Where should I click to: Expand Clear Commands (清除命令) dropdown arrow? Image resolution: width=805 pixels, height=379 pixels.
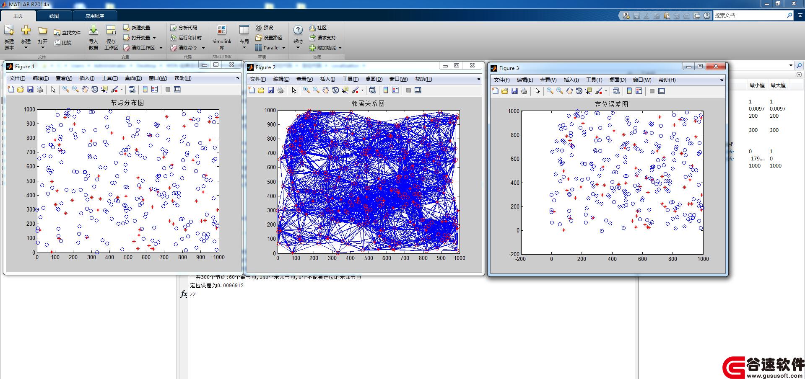pos(203,48)
